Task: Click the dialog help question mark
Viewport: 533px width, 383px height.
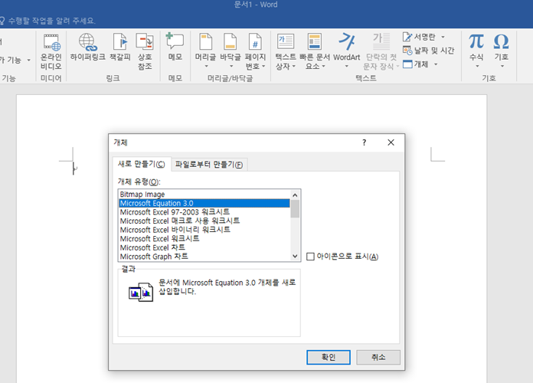Action: point(364,142)
